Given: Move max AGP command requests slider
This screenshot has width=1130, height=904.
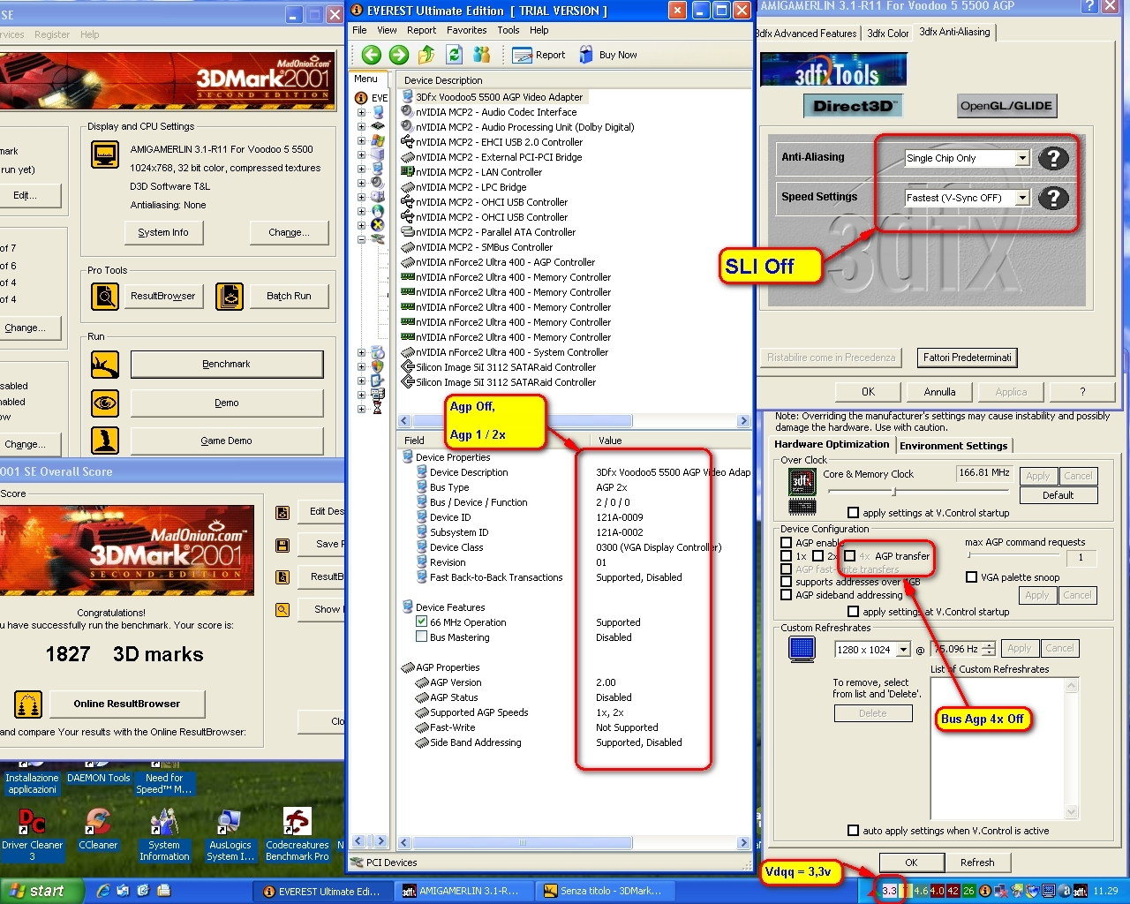Looking at the screenshot, I should coord(969,555).
